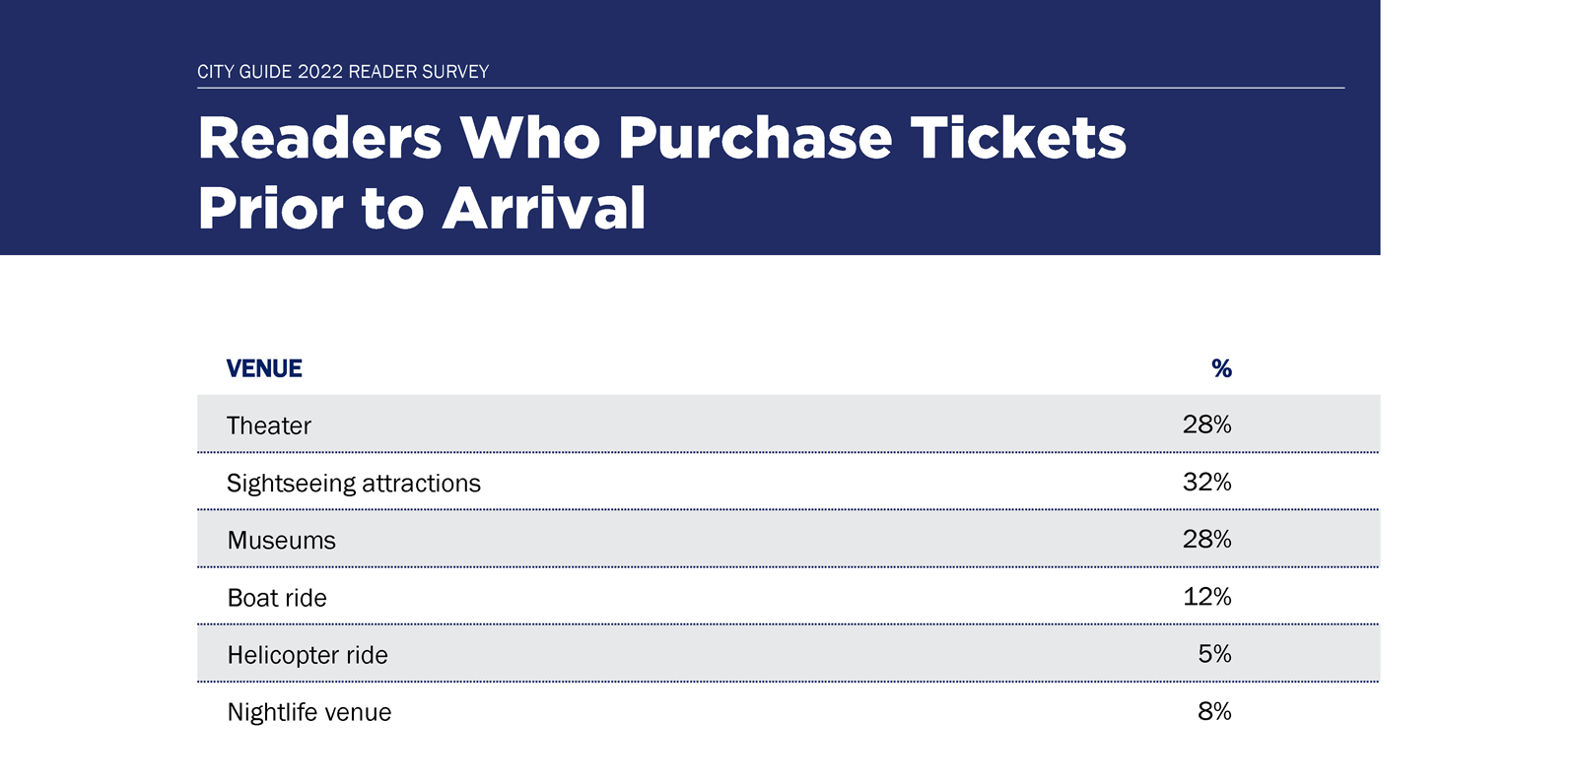Screen dimensions: 1577x781
Task: Click the City Guide 2022 Reader Survey subtitle
Action: click(x=343, y=71)
